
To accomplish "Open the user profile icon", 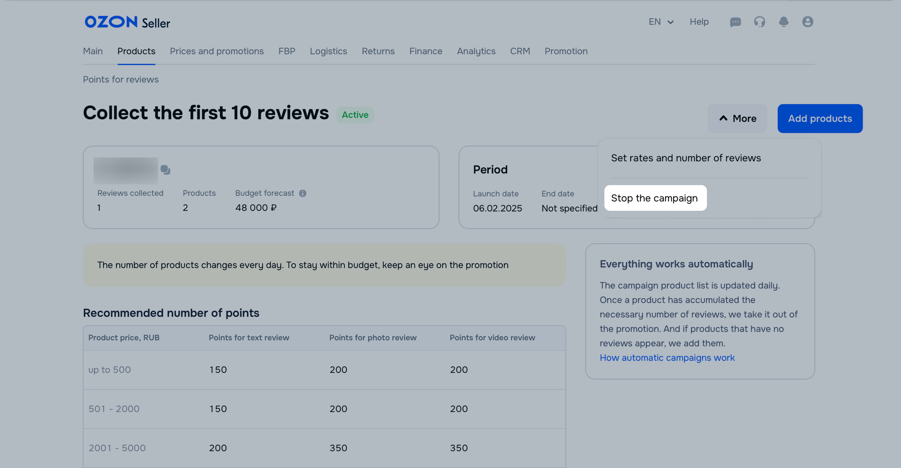I will [x=807, y=22].
